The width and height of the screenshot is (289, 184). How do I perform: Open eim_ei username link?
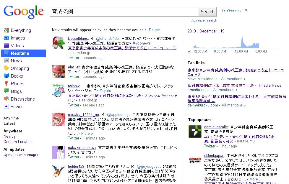click(74, 67)
